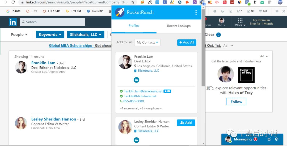Open the Messaging panel
This screenshot has width=287, height=146.
point(243,139)
